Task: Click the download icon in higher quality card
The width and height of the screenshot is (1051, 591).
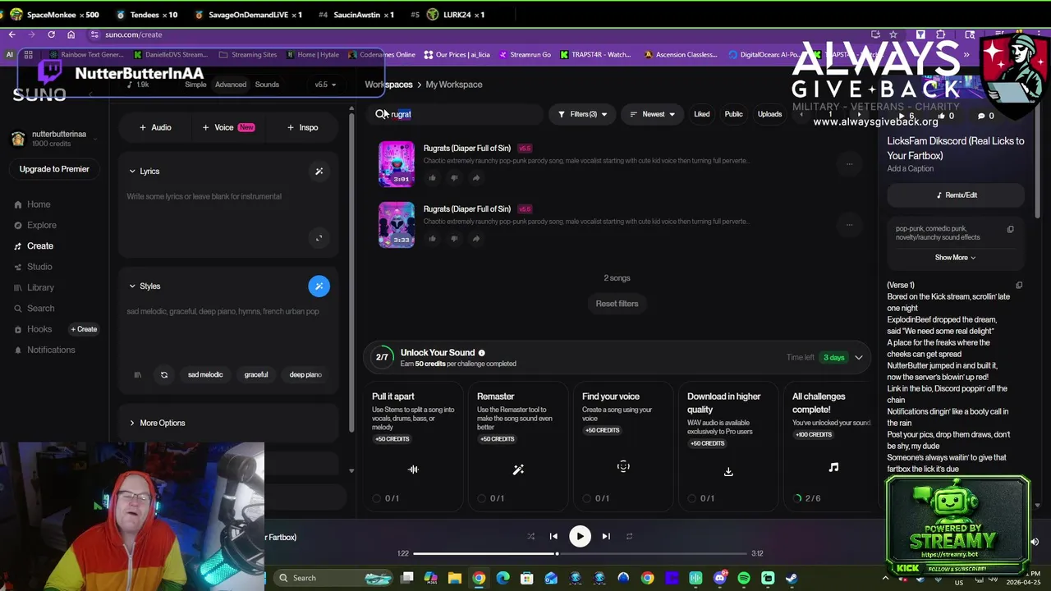Action: 728,471
